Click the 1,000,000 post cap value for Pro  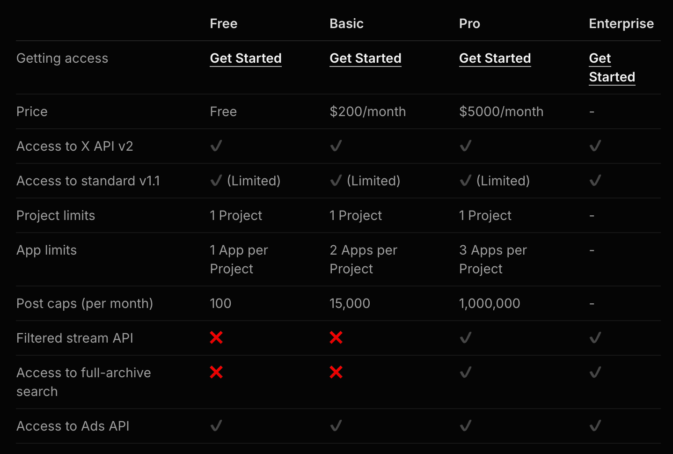click(x=490, y=303)
